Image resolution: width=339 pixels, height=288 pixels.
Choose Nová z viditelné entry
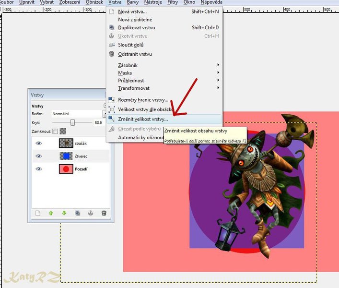click(x=164, y=20)
